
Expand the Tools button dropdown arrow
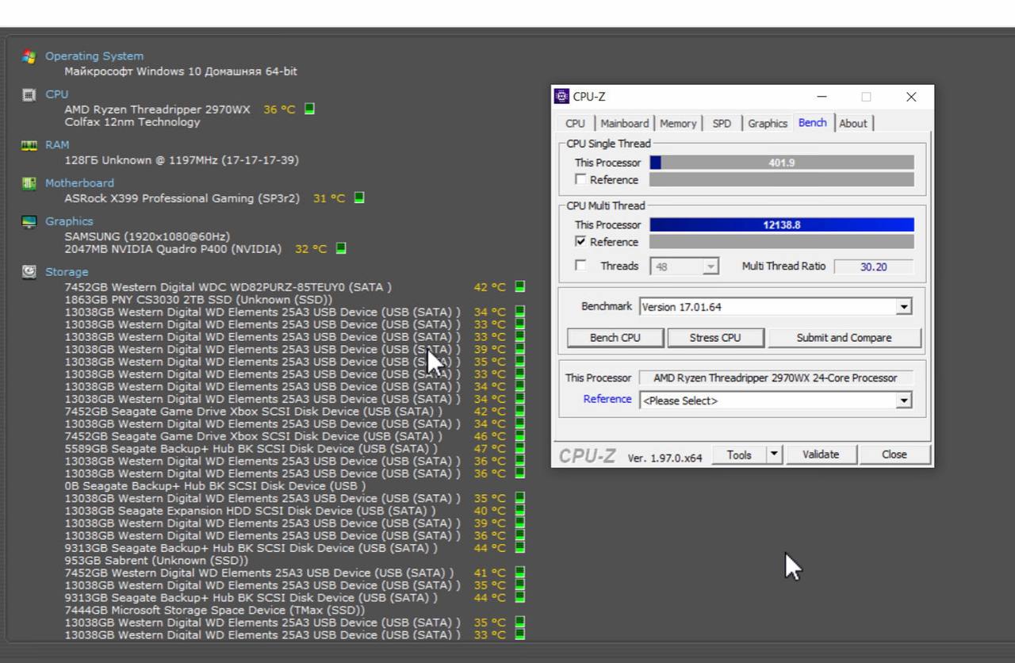(x=775, y=454)
